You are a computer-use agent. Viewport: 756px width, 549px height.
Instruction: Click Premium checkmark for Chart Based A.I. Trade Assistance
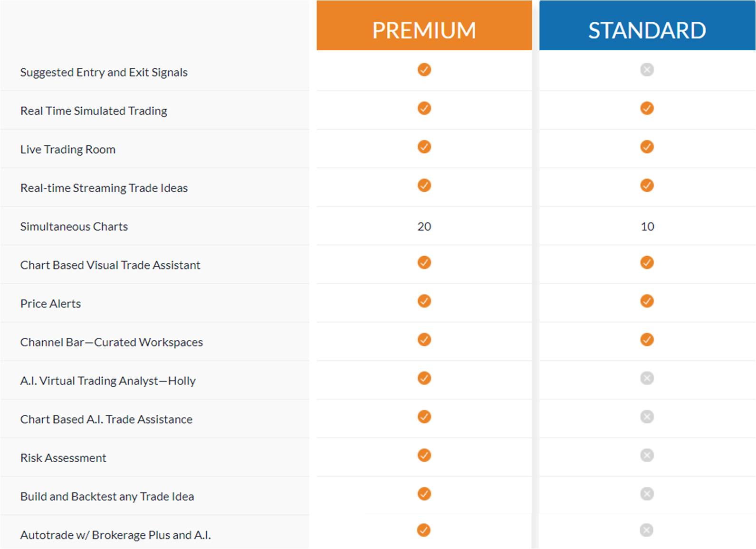point(424,417)
